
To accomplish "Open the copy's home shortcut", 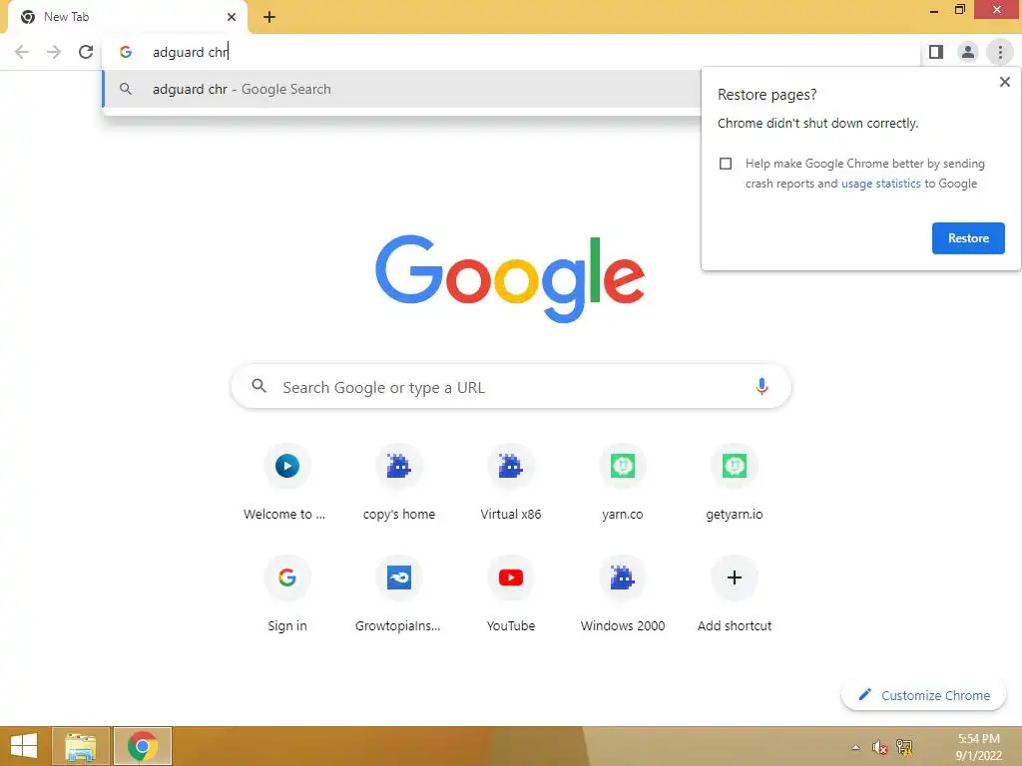I will [399, 483].
